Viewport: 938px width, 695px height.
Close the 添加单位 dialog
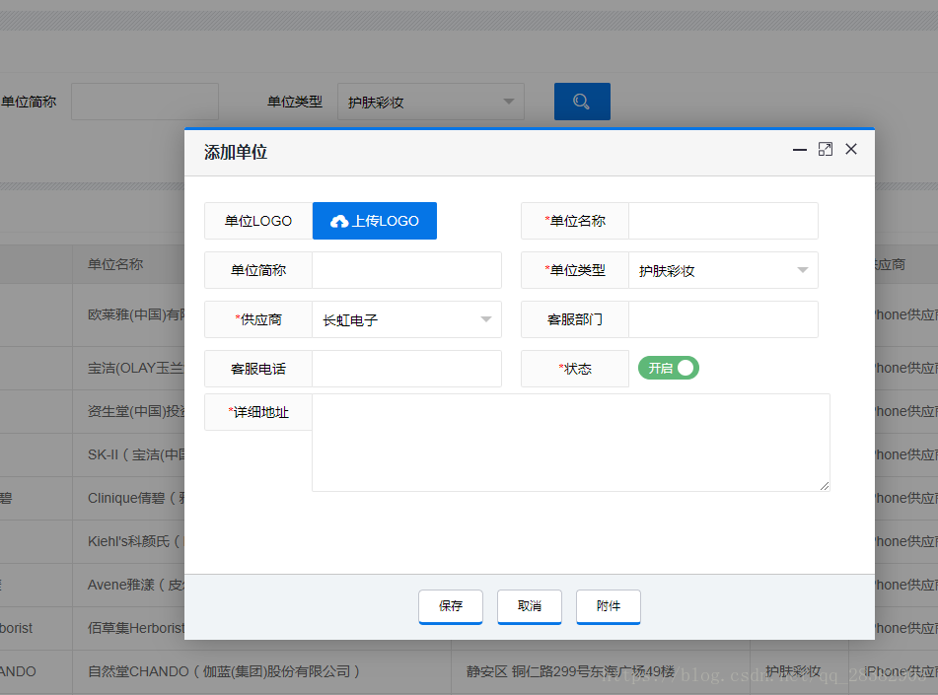850,149
